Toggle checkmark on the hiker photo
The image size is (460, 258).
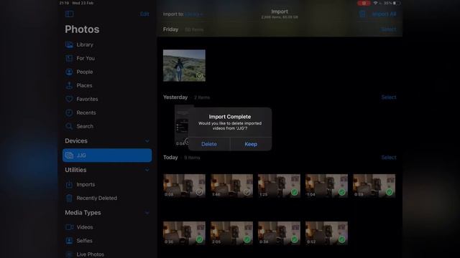(x=200, y=76)
